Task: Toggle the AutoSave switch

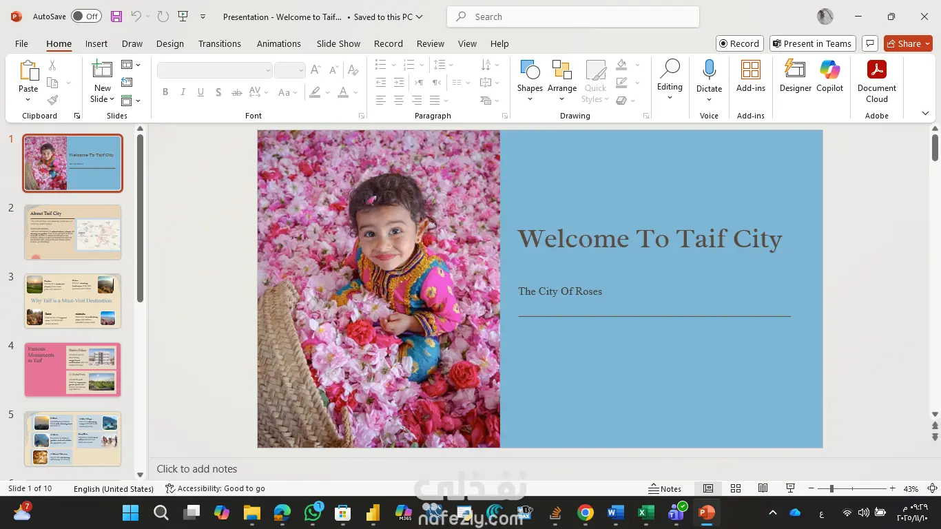Action: [x=86, y=17]
